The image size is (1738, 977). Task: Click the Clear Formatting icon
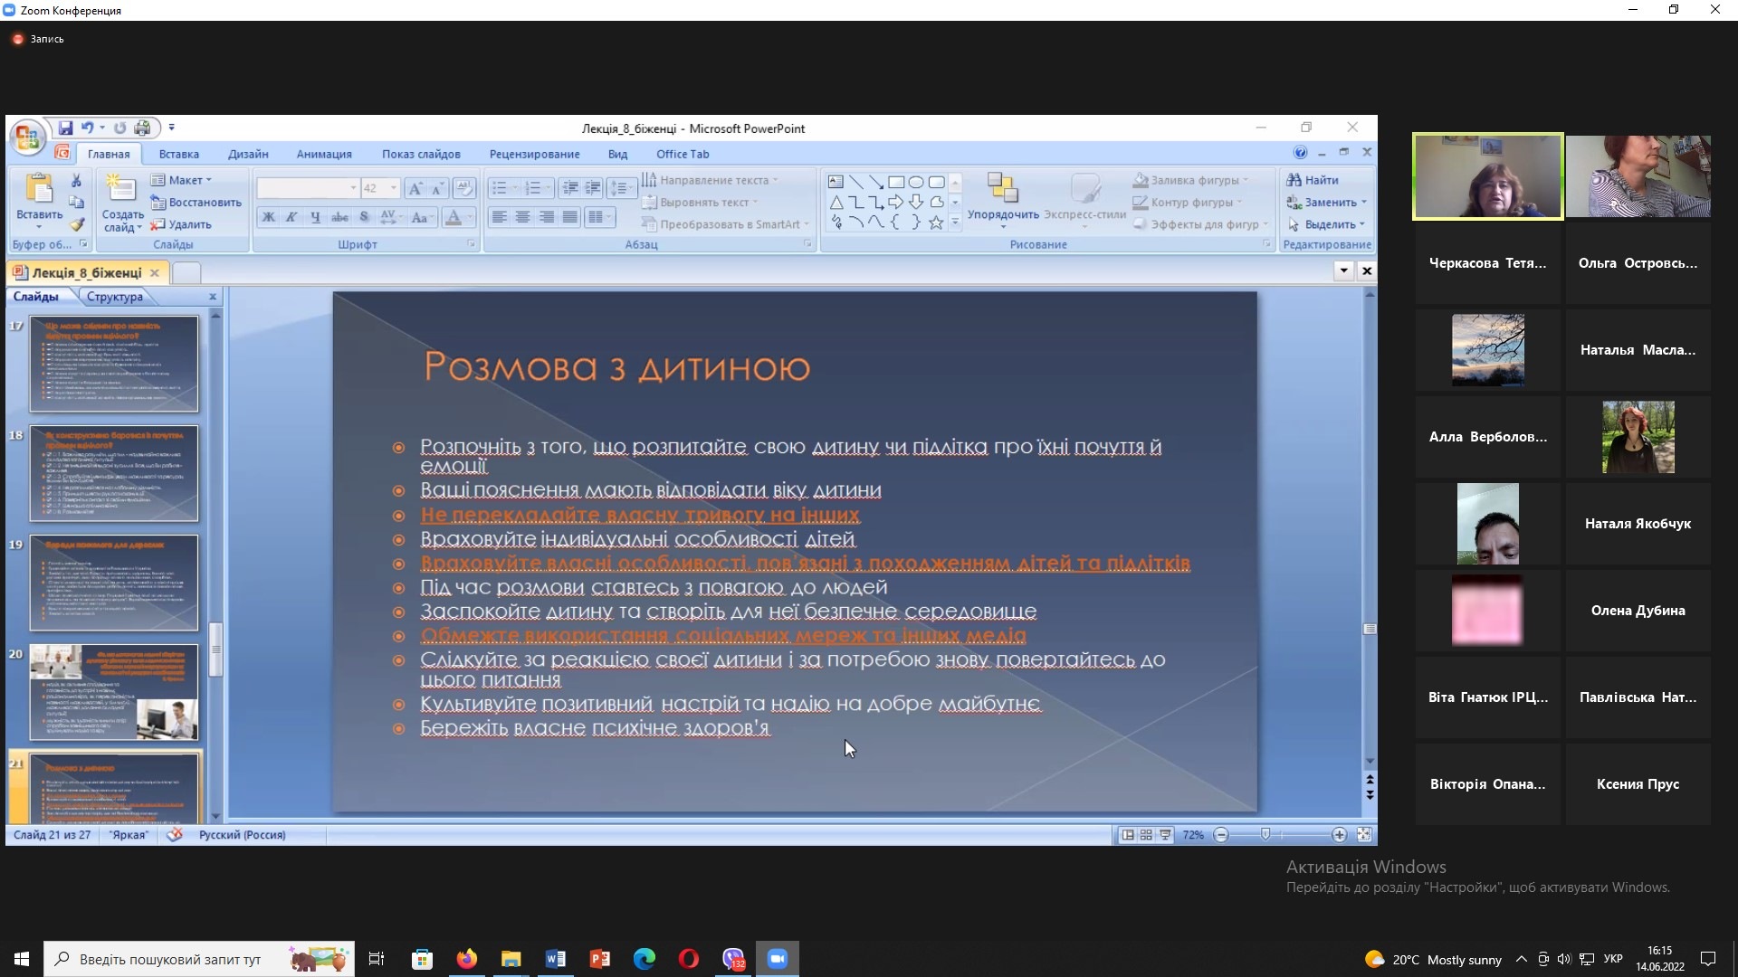tap(463, 188)
